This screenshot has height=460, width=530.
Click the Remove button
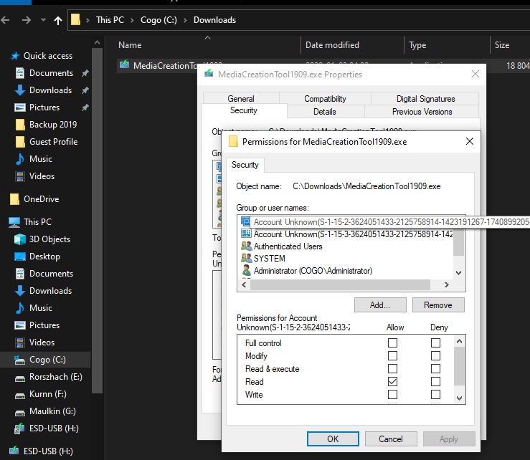[x=438, y=305]
